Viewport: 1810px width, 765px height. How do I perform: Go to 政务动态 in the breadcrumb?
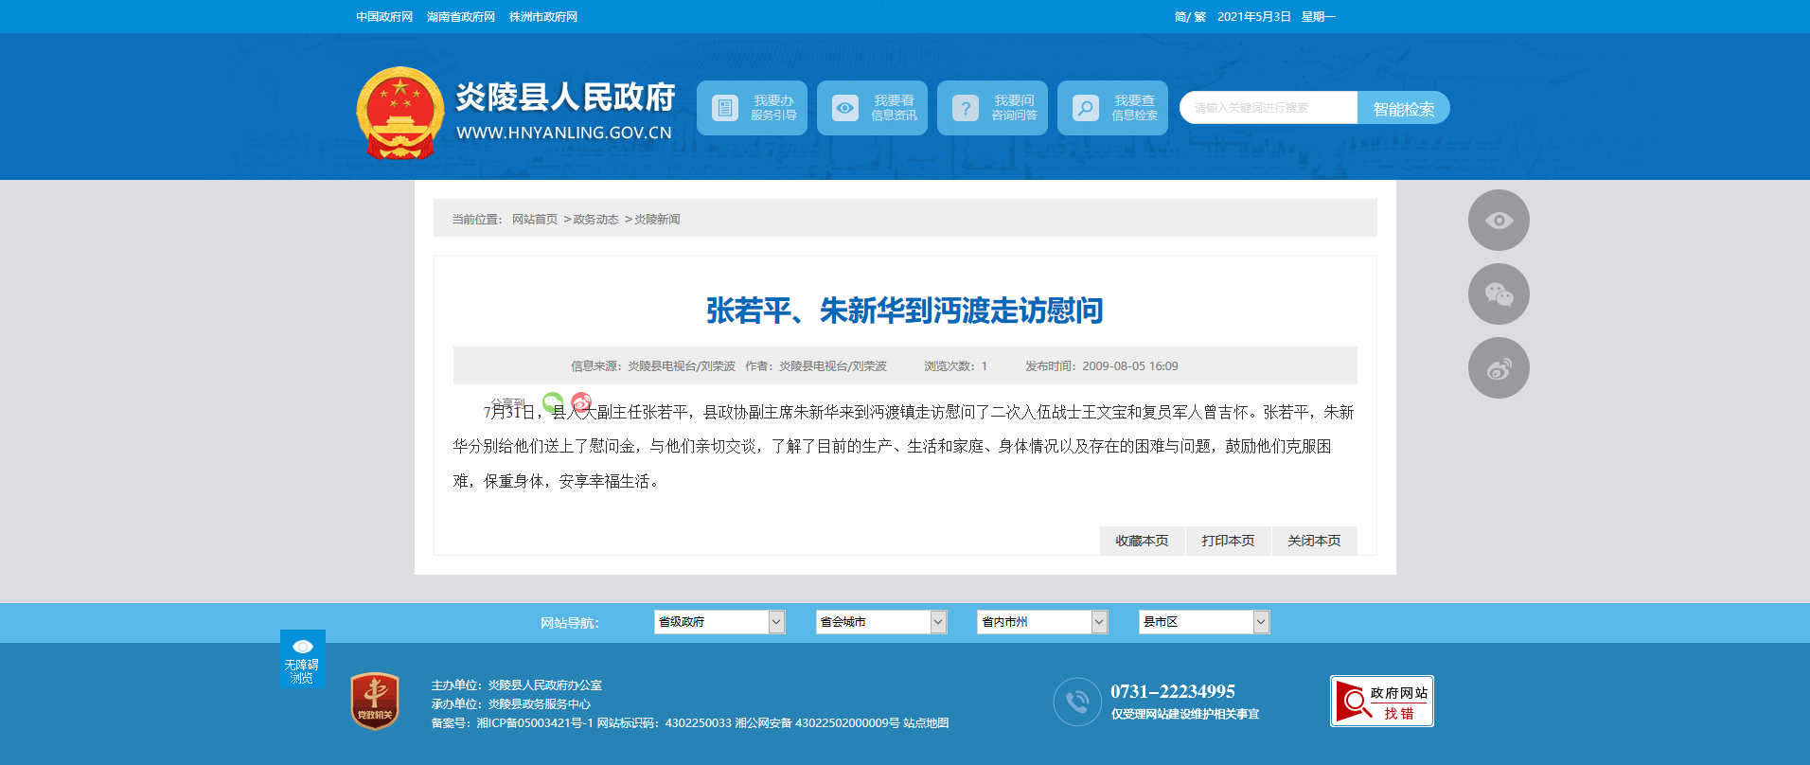point(595,220)
